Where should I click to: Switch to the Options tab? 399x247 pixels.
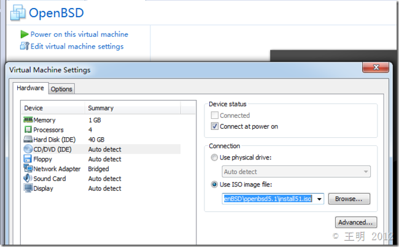coord(61,89)
